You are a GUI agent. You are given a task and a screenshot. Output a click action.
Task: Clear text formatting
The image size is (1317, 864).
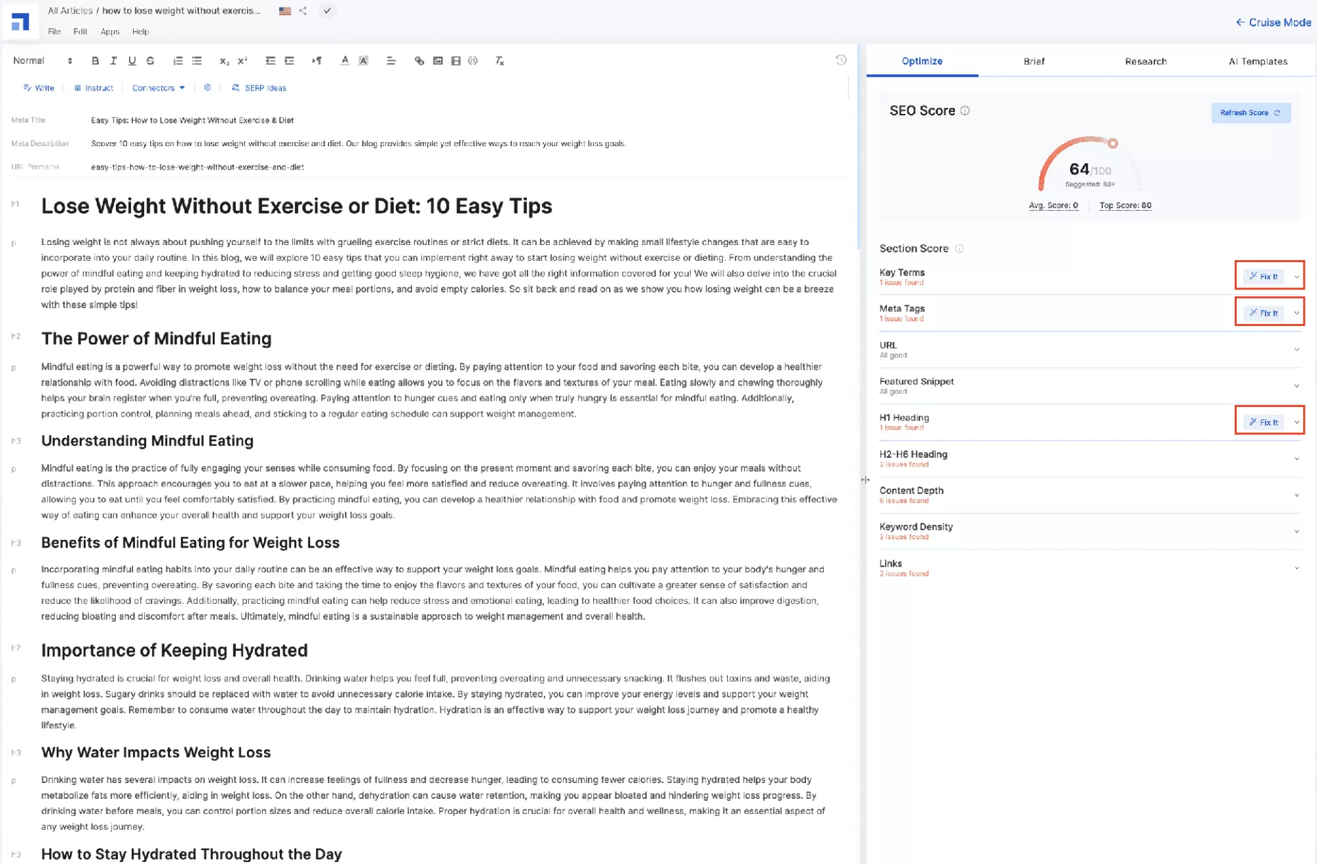click(x=499, y=61)
